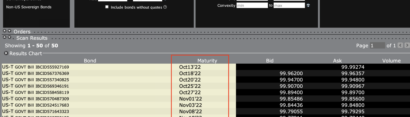The width and height of the screenshot is (410, 117).
Task: Expand the Results Chart section
Action: click(x=6, y=53)
